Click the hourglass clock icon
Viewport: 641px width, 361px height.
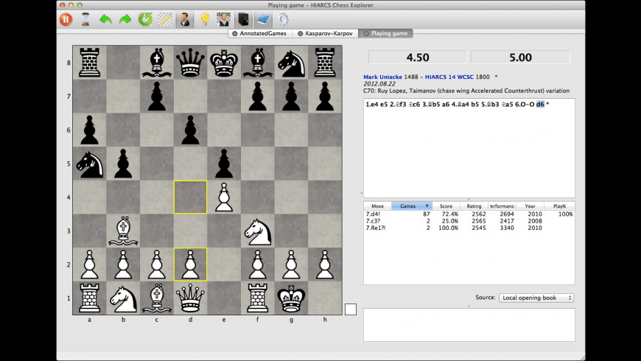tap(85, 19)
